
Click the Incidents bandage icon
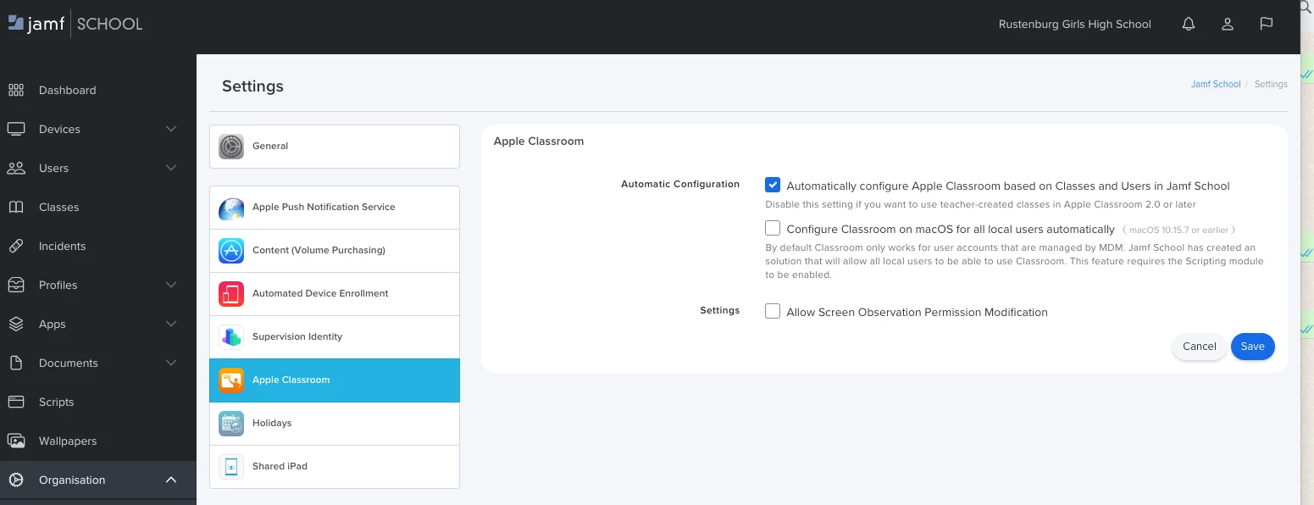pyautogui.click(x=16, y=246)
